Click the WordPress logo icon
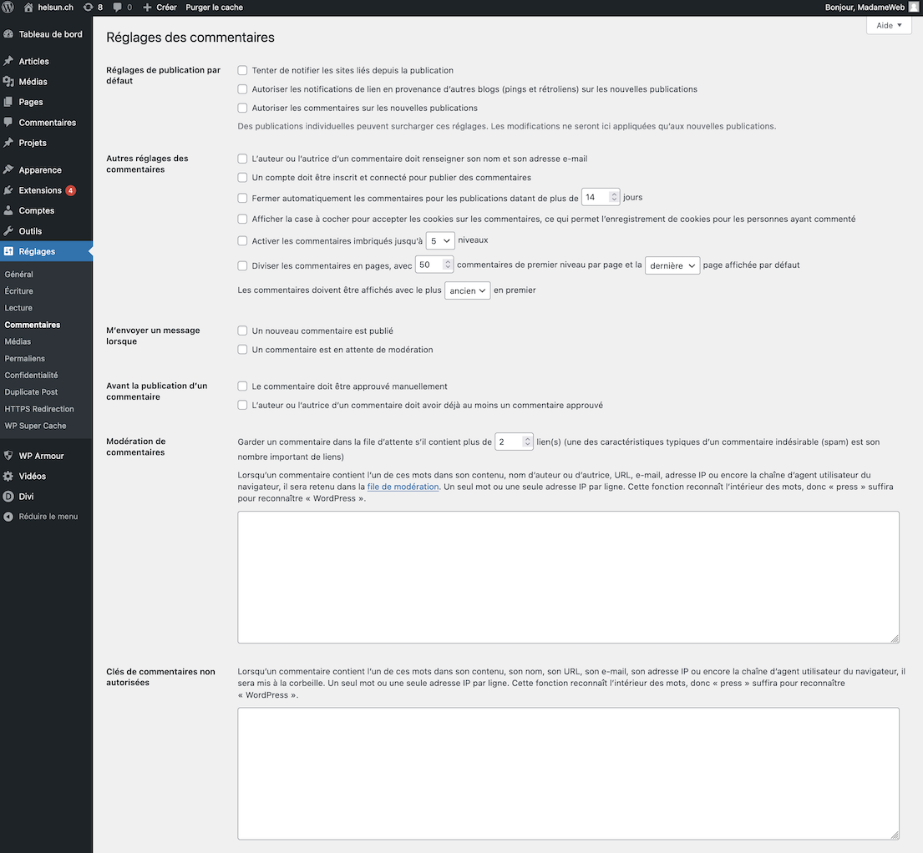This screenshot has width=923, height=853. tap(8, 8)
